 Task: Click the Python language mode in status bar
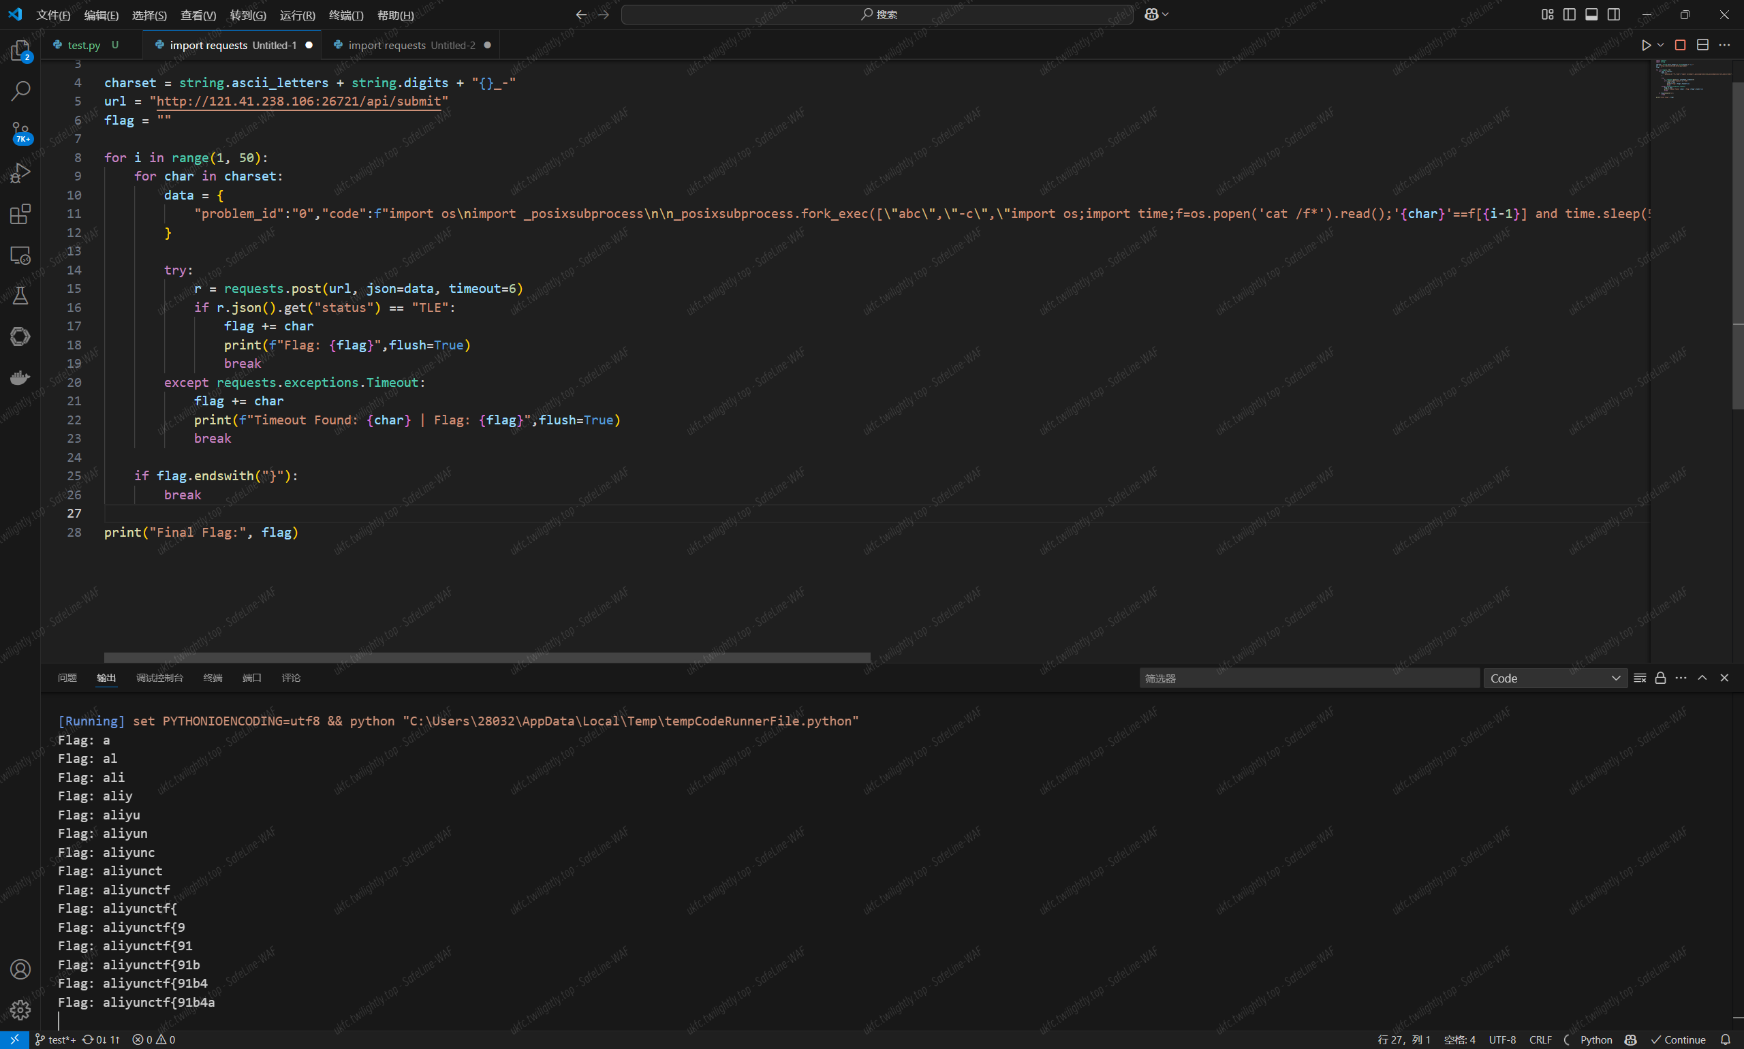point(1596,1040)
